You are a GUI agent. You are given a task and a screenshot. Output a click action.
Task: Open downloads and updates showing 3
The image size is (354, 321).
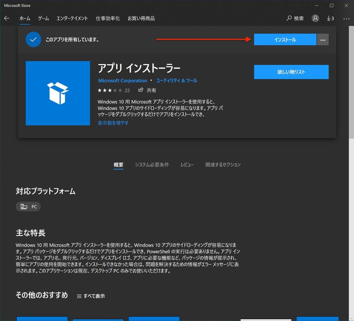(x=330, y=18)
